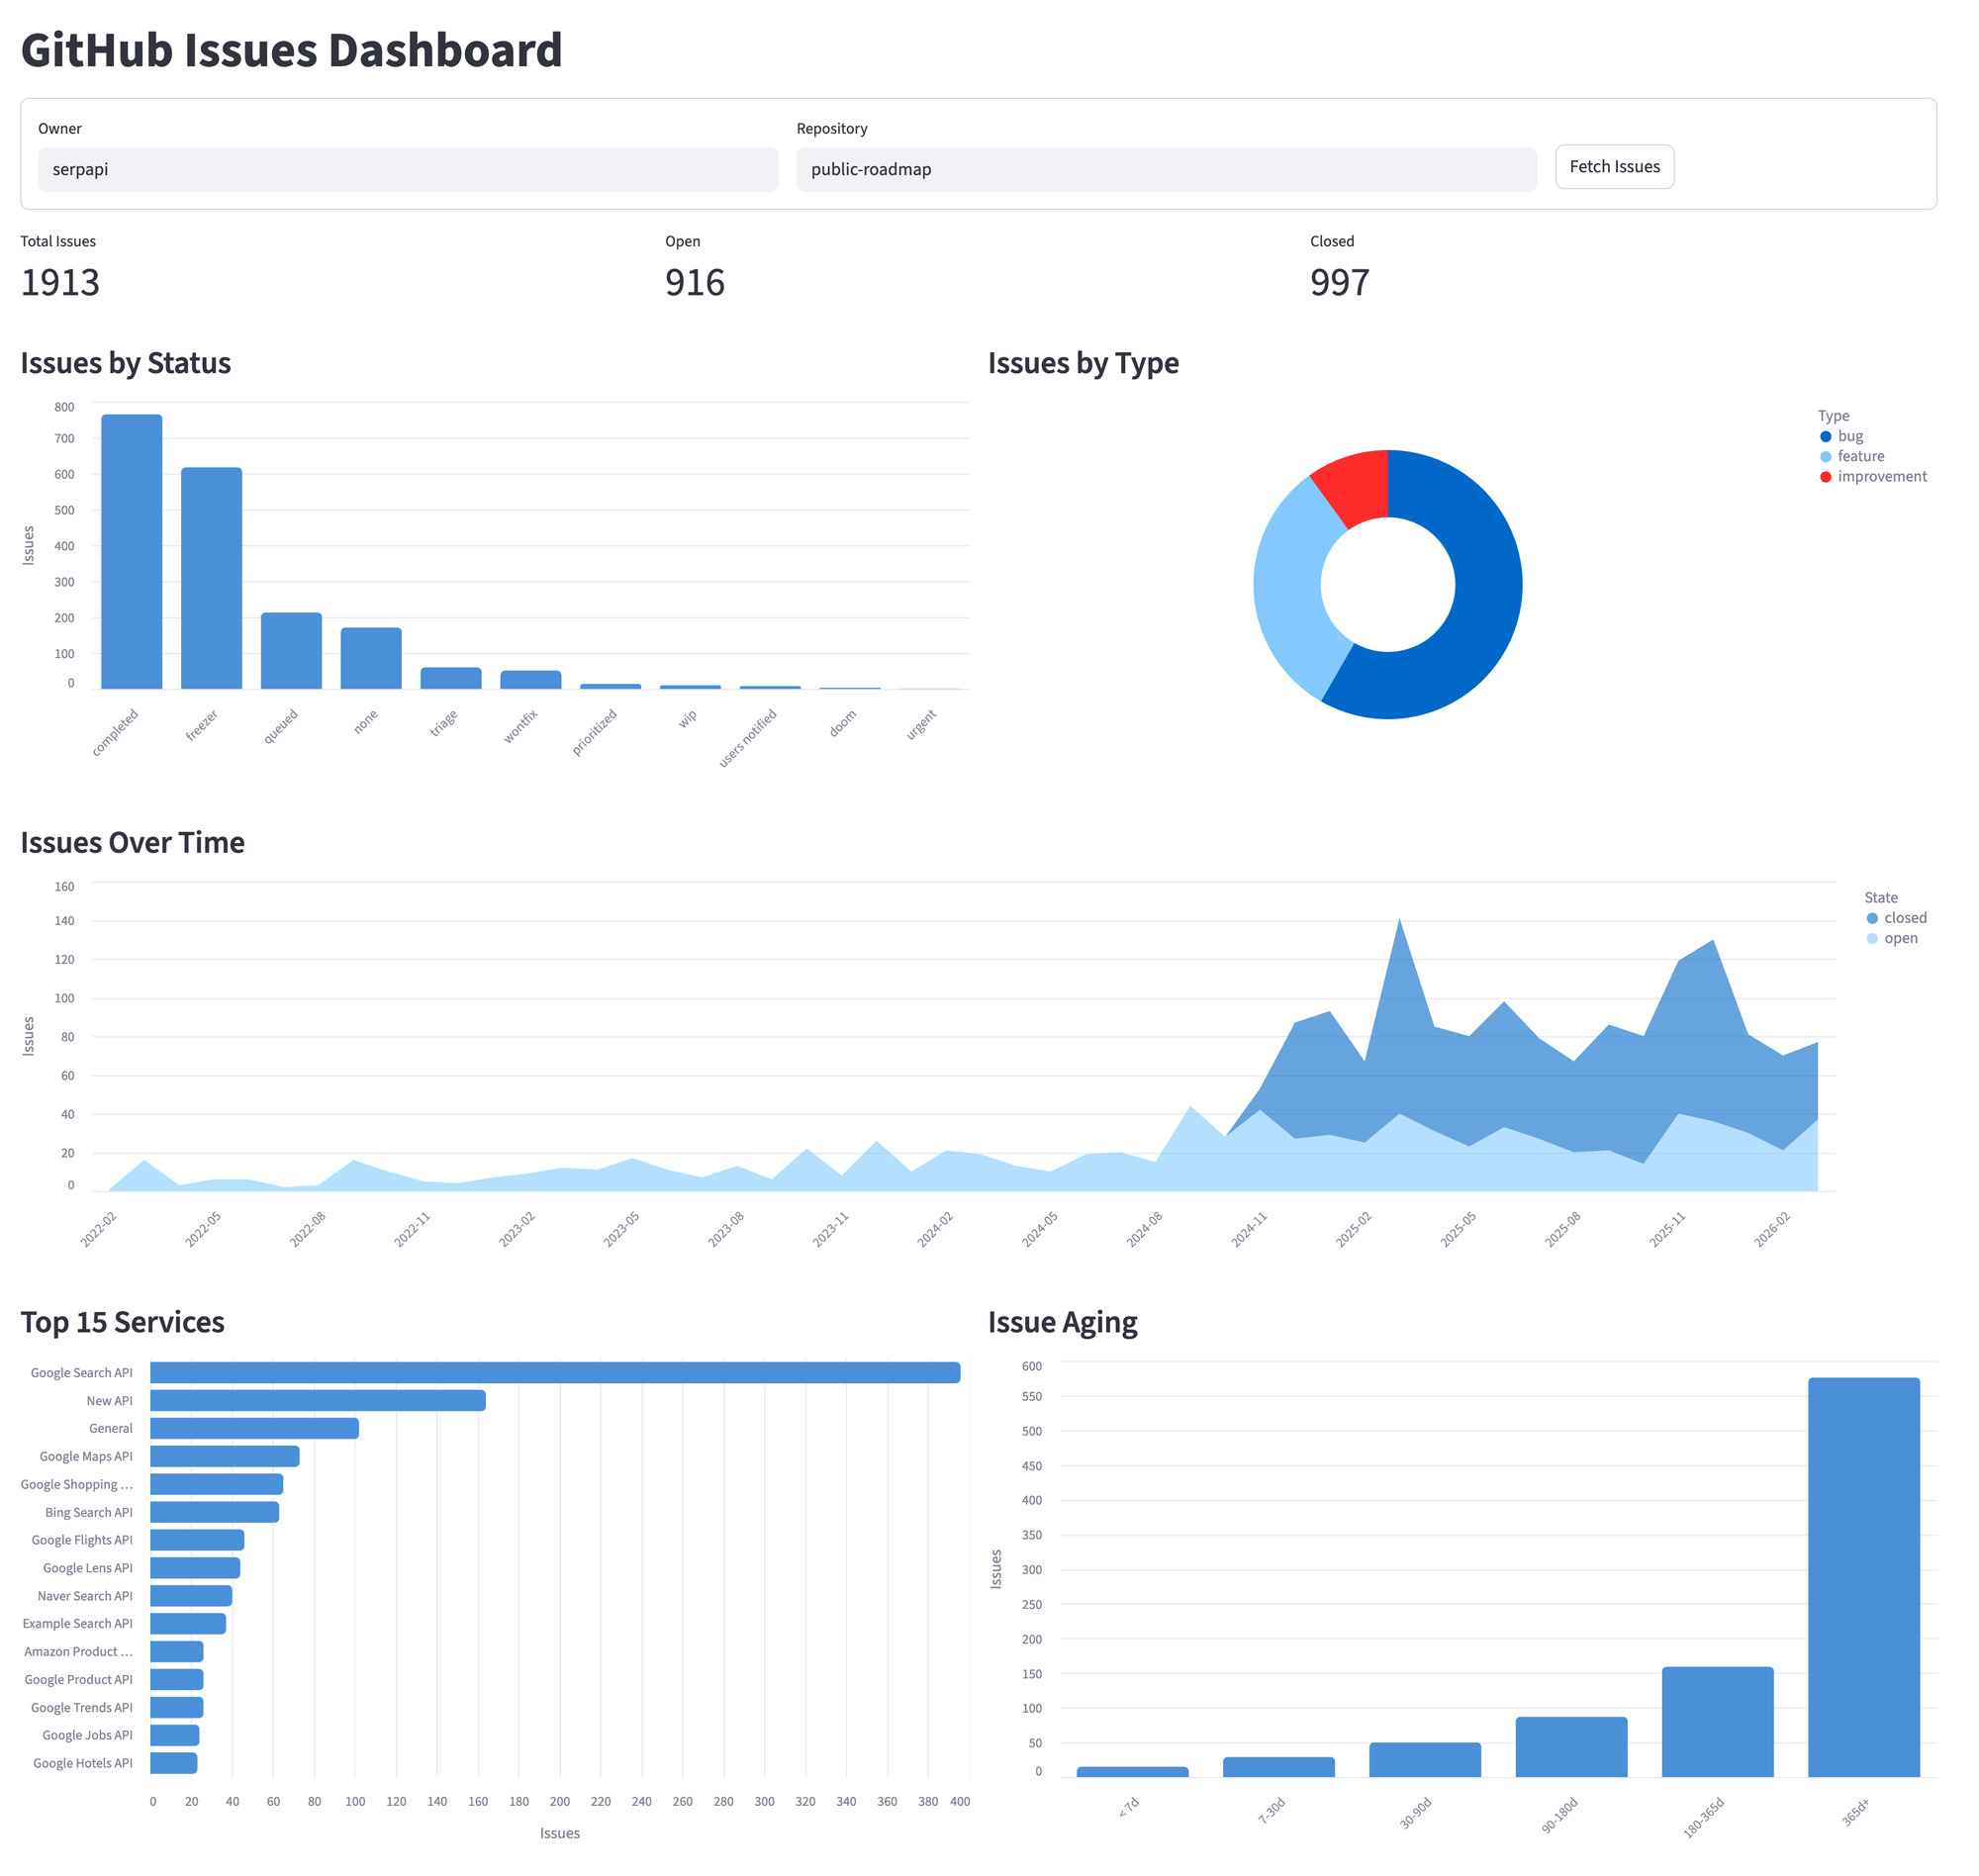Click the Fetch Issues button
The height and width of the screenshot is (1876, 1979).
[x=1613, y=166]
